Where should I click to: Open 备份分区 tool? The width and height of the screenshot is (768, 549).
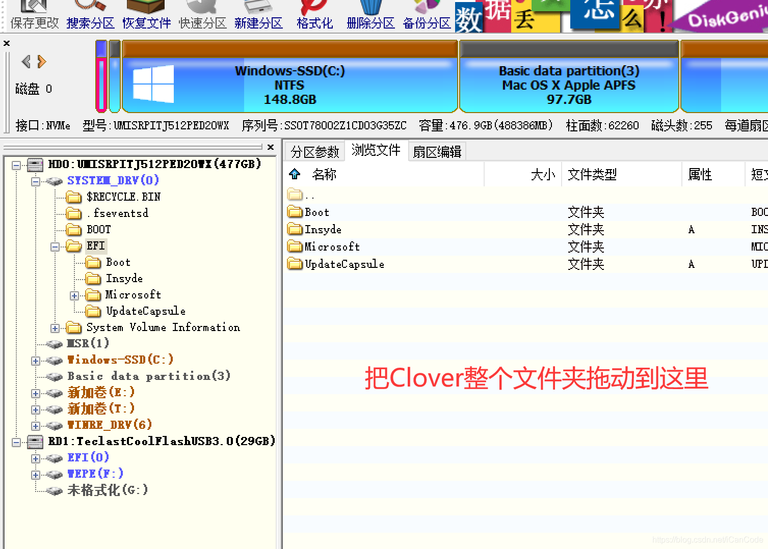[x=427, y=16]
